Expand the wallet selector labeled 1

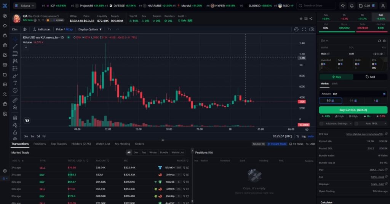(x=324, y=41)
